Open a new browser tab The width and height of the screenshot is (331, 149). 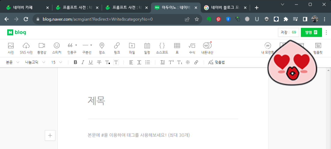[256, 8]
